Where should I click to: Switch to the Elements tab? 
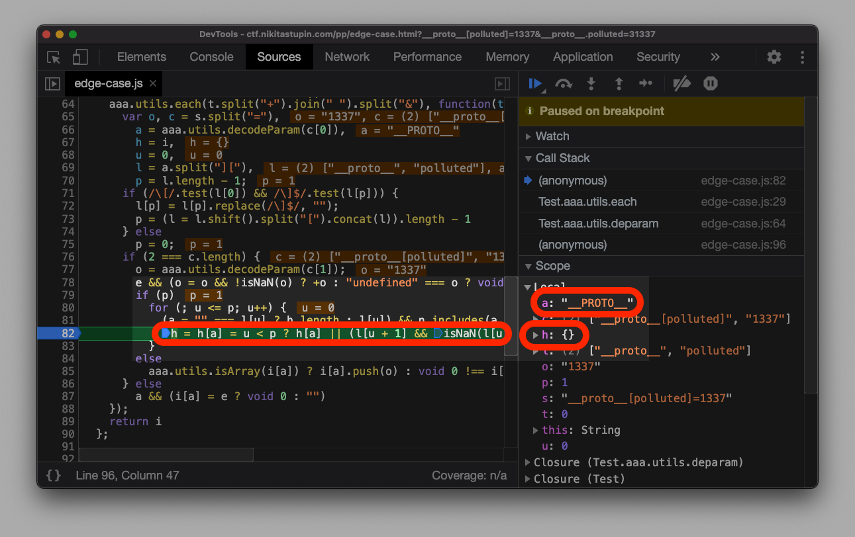click(x=142, y=57)
